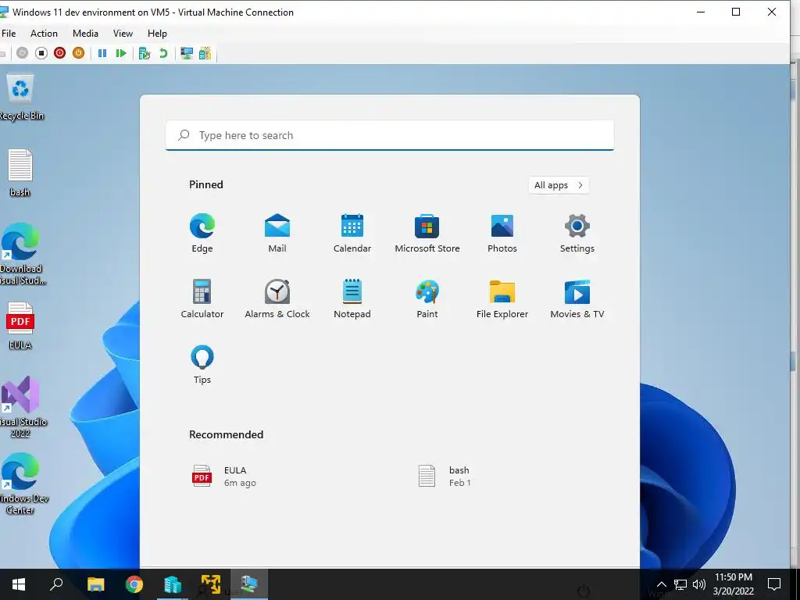Open pinned Tips app
Image resolution: width=800 pixels, height=600 pixels.
[x=202, y=364]
